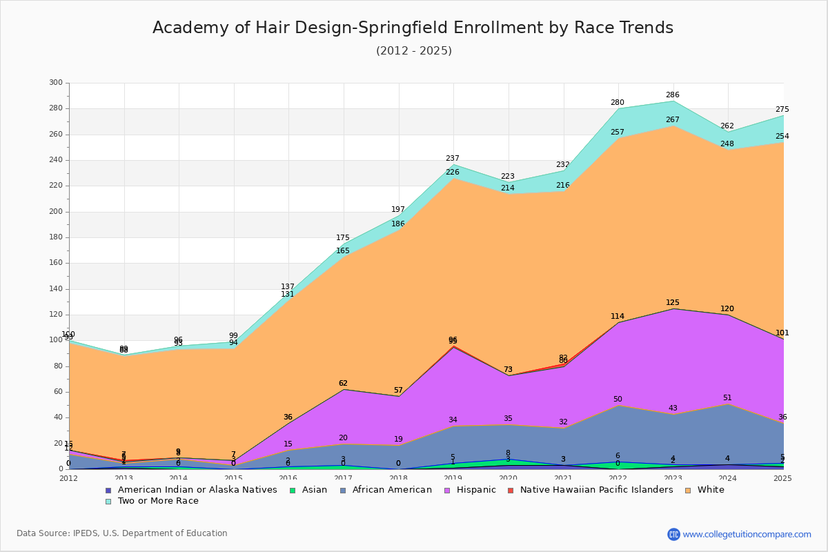Toggle the Asian legend label
828x552 pixels.
click(x=314, y=490)
